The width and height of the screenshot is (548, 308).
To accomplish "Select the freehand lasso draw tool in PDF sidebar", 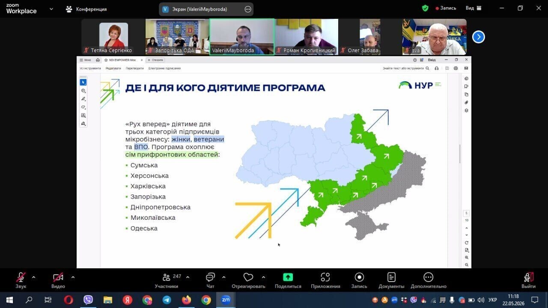I will tap(83, 107).
